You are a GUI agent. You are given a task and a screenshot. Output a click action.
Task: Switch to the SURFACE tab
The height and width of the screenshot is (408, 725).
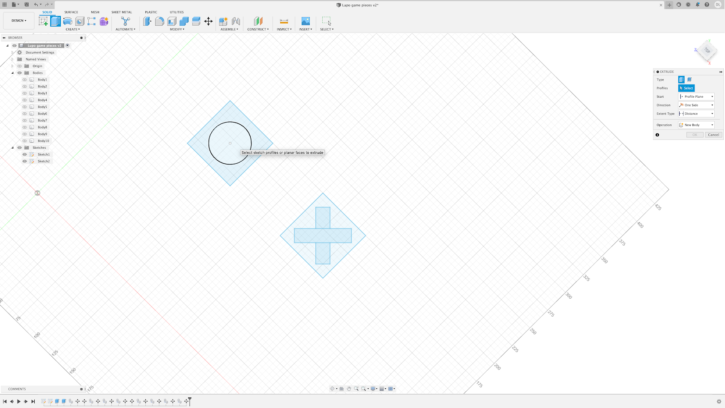coord(71,12)
